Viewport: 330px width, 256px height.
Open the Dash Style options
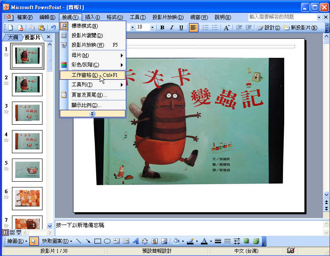[x=227, y=241]
